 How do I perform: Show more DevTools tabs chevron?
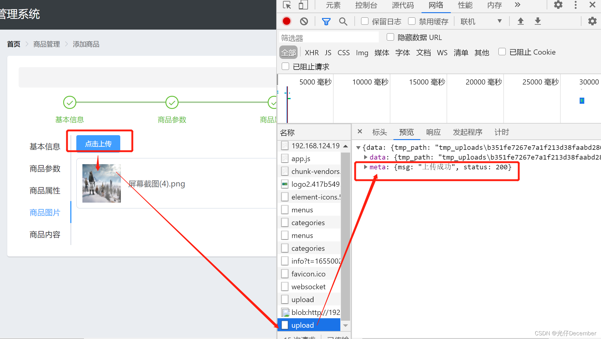click(517, 5)
